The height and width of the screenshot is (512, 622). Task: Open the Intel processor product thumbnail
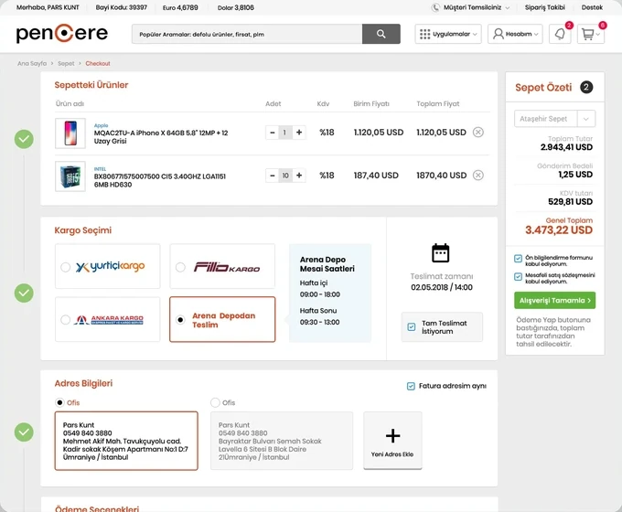coord(70,176)
